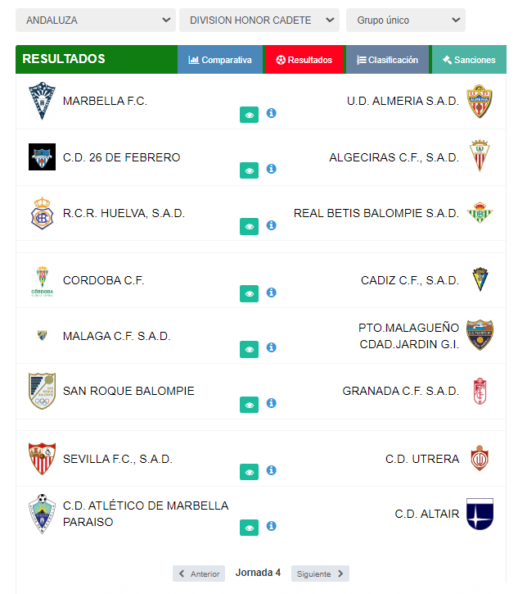Switch to the Clasificación tab
518x594 pixels.
coord(388,60)
